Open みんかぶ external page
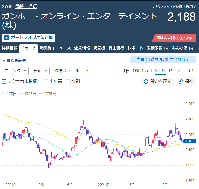This screenshot has height=189, width=199. tap(182, 48)
